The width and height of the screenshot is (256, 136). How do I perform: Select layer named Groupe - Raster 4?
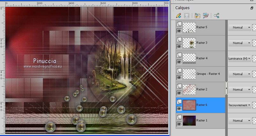208,74
